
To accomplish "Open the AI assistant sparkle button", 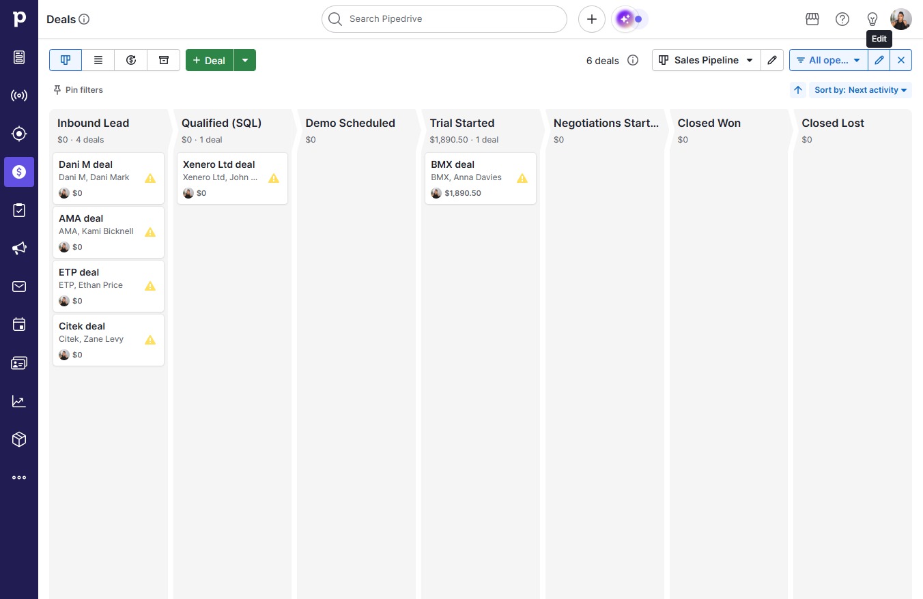I will 625,19.
